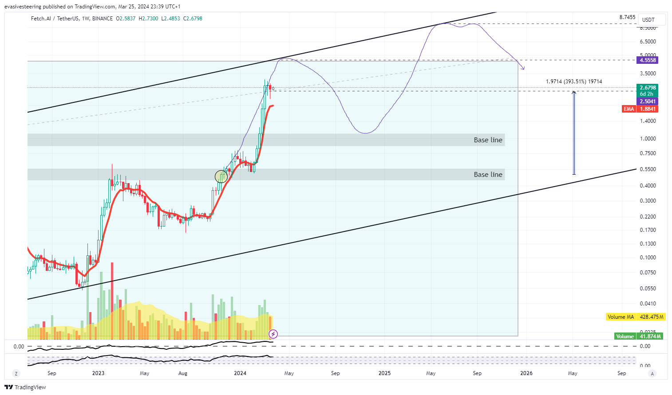Image resolution: width=672 pixels, height=395 pixels.
Task: Click the BINANCE exchange label
Action: [x=103, y=19]
